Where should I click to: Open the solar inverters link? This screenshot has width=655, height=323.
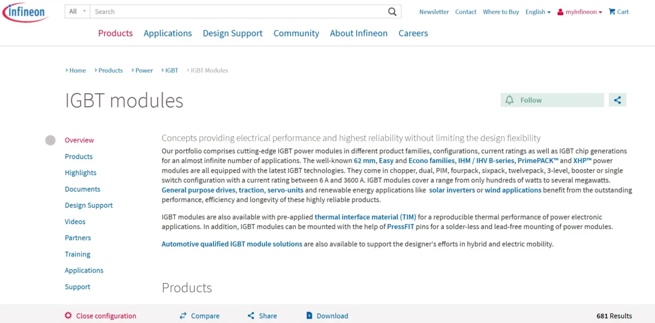coord(452,190)
